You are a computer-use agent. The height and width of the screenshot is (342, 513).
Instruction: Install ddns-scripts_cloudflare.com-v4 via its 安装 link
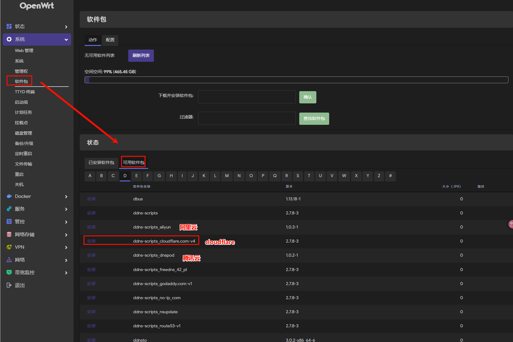[x=91, y=241]
